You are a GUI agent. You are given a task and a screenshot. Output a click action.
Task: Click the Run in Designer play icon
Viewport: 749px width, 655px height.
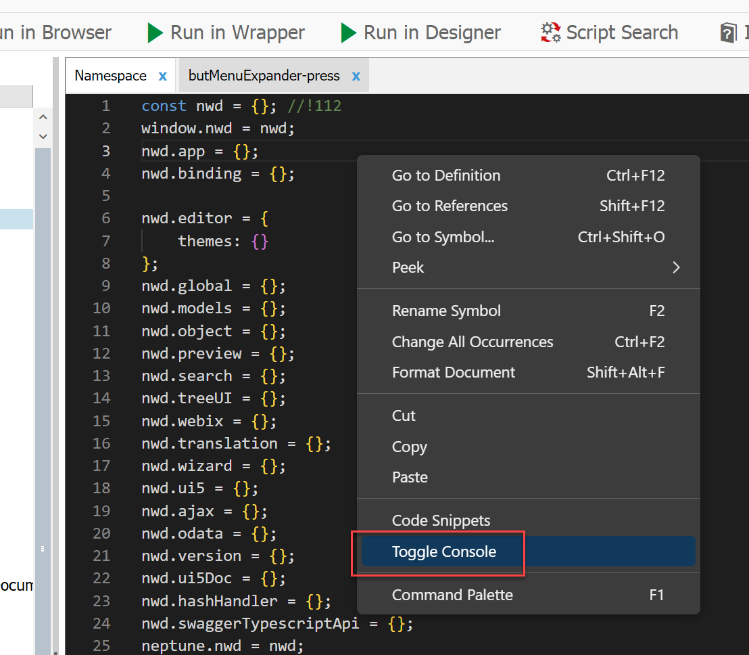(349, 33)
